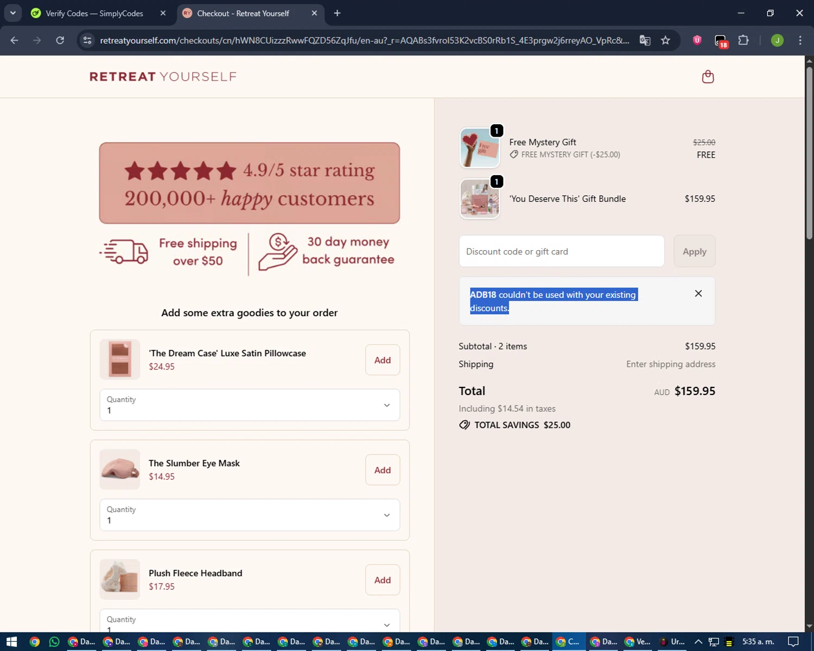Click the taskbar clock 5:35 a. m.

758,642
